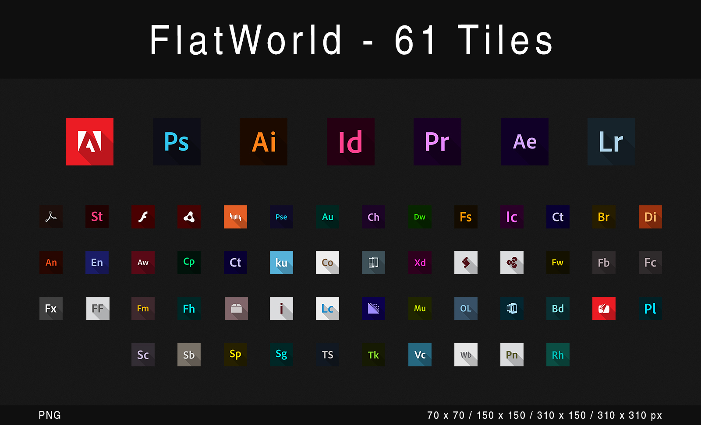701x425 pixels.
Task: Select the Dreamweaver Dw tile
Action: pos(419,217)
